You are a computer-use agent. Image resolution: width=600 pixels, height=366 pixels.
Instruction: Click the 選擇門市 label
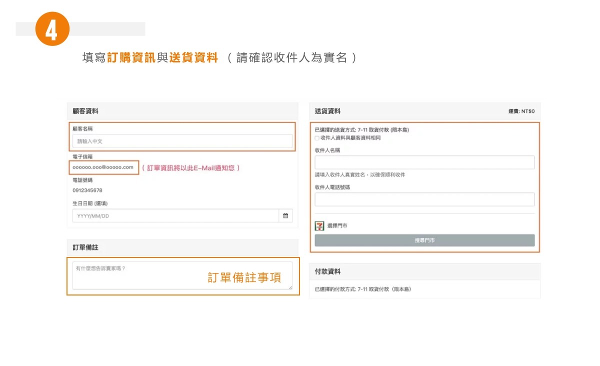tap(337, 226)
